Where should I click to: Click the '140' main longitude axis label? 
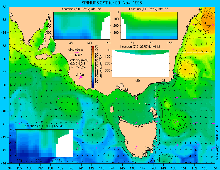pos(71,168)
